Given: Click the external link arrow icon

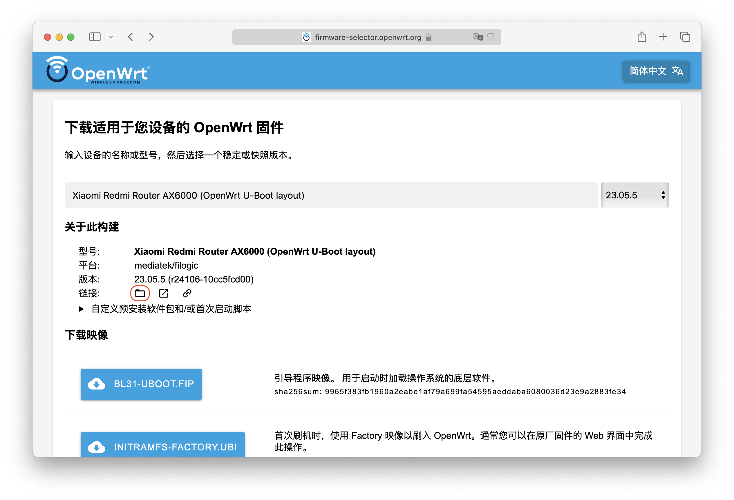Looking at the screenshot, I should [164, 293].
